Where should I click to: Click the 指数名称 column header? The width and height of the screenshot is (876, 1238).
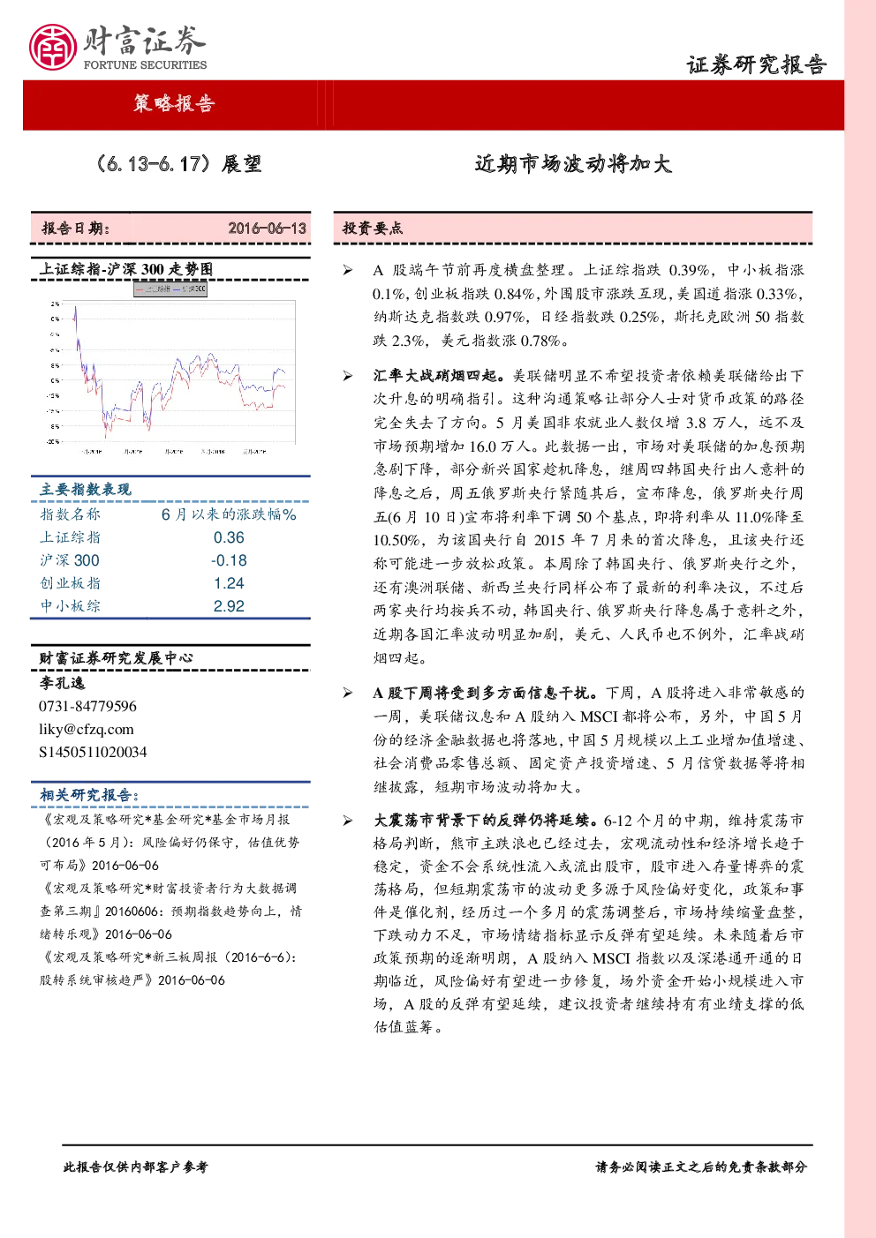(x=71, y=514)
